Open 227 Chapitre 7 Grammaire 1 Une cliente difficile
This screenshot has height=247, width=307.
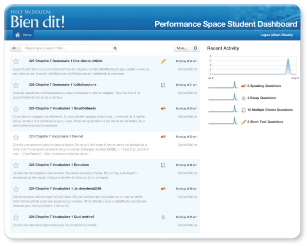click(65, 61)
